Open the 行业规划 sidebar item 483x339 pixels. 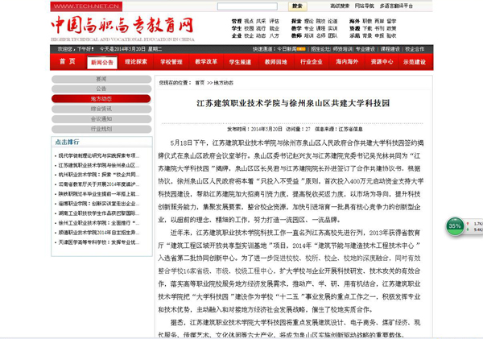coord(101,128)
